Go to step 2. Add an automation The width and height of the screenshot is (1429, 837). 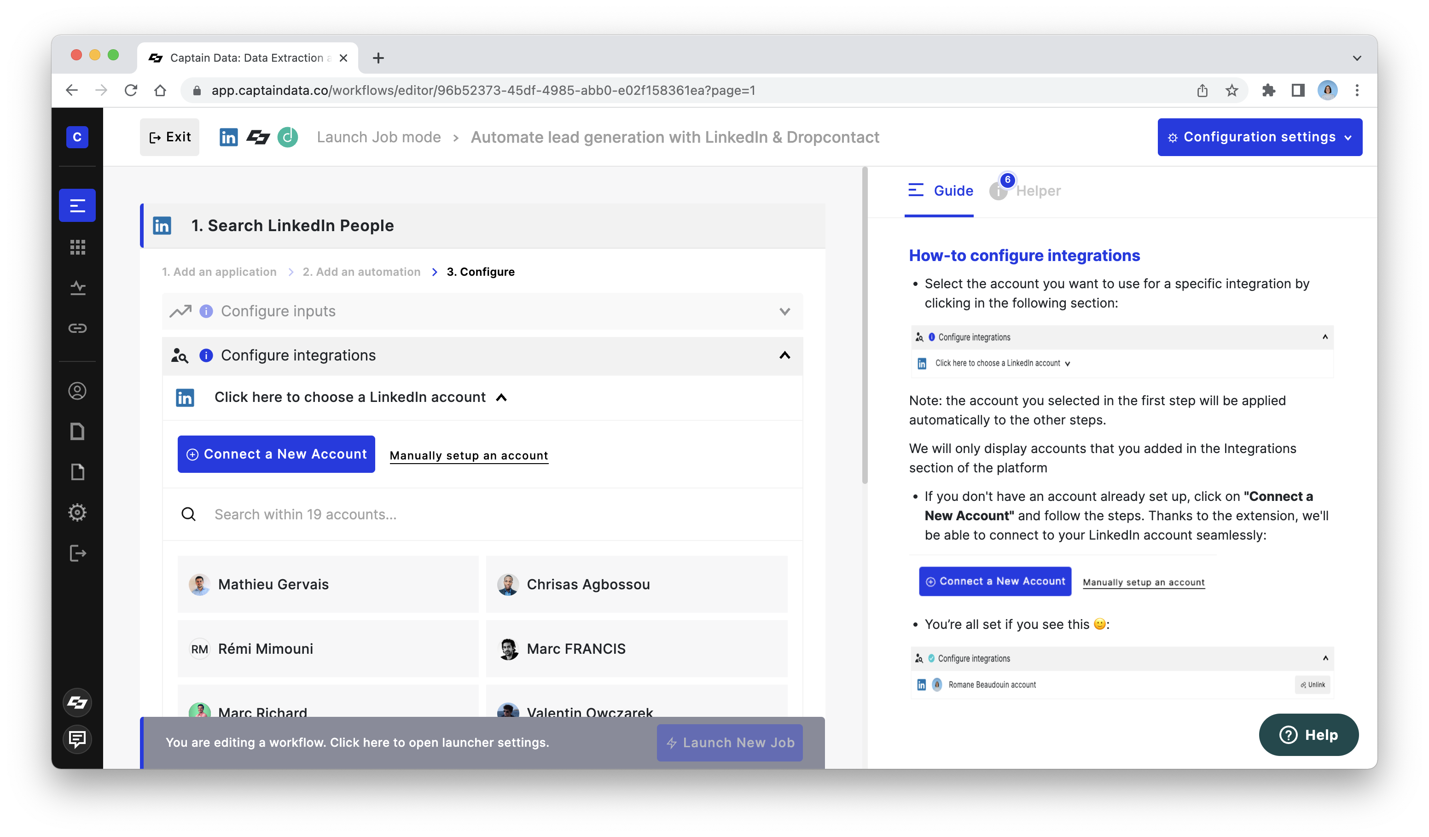click(x=361, y=272)
